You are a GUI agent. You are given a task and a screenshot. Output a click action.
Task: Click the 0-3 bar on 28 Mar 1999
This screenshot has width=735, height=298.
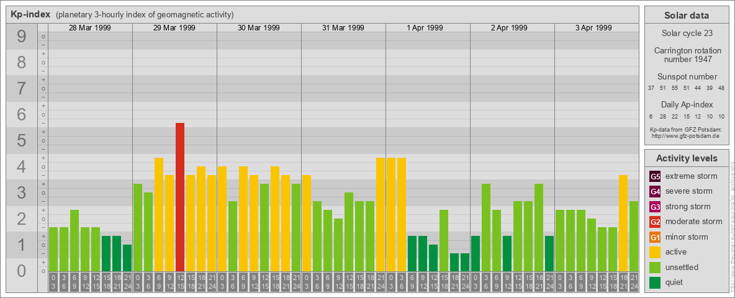[53, 250]
